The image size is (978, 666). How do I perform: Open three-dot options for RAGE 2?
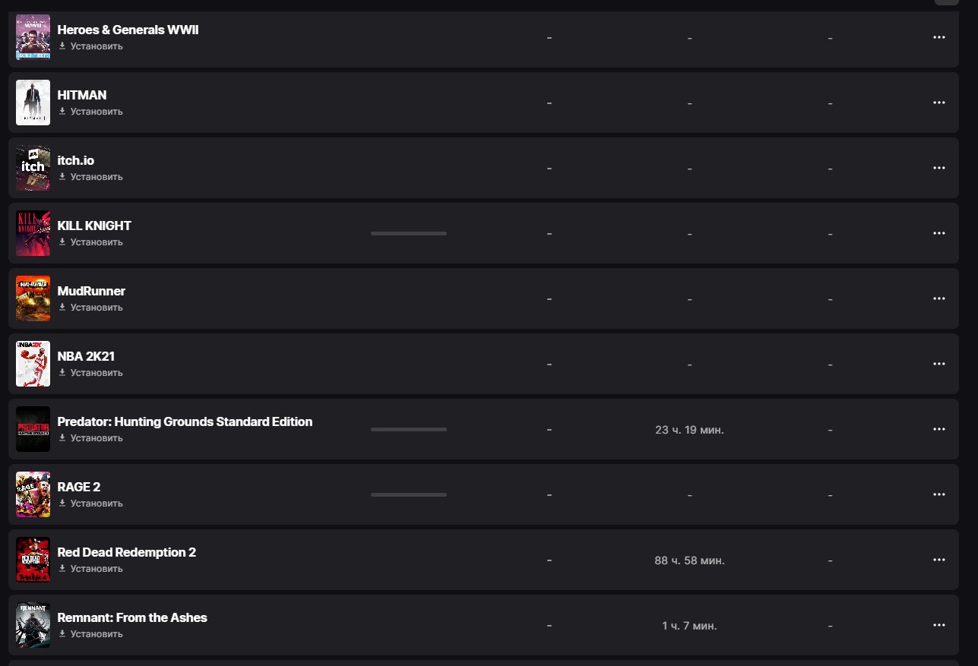point(938,494)
